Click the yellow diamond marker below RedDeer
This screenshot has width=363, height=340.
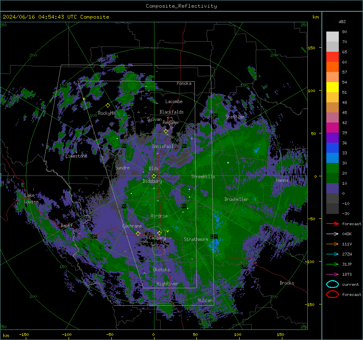(x=166, y=131)
